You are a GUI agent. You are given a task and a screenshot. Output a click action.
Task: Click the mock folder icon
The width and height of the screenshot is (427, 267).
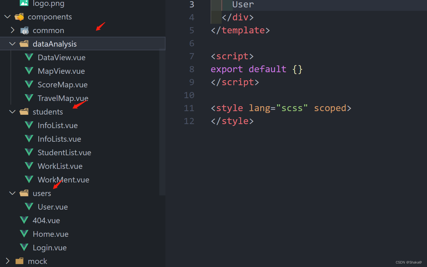click(19, 261)
